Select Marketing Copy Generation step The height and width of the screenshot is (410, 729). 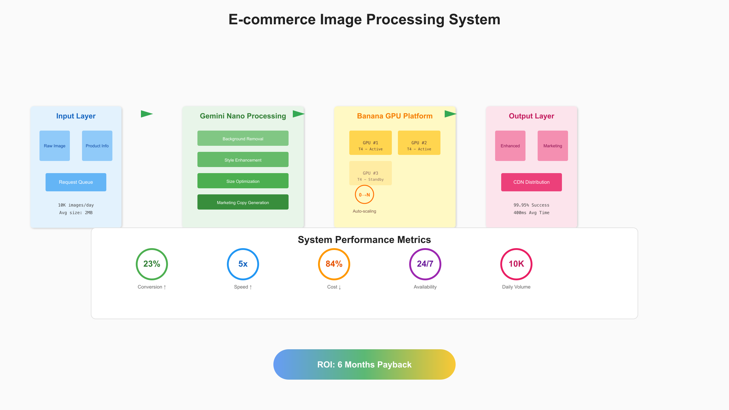click(x=243, y=202)
